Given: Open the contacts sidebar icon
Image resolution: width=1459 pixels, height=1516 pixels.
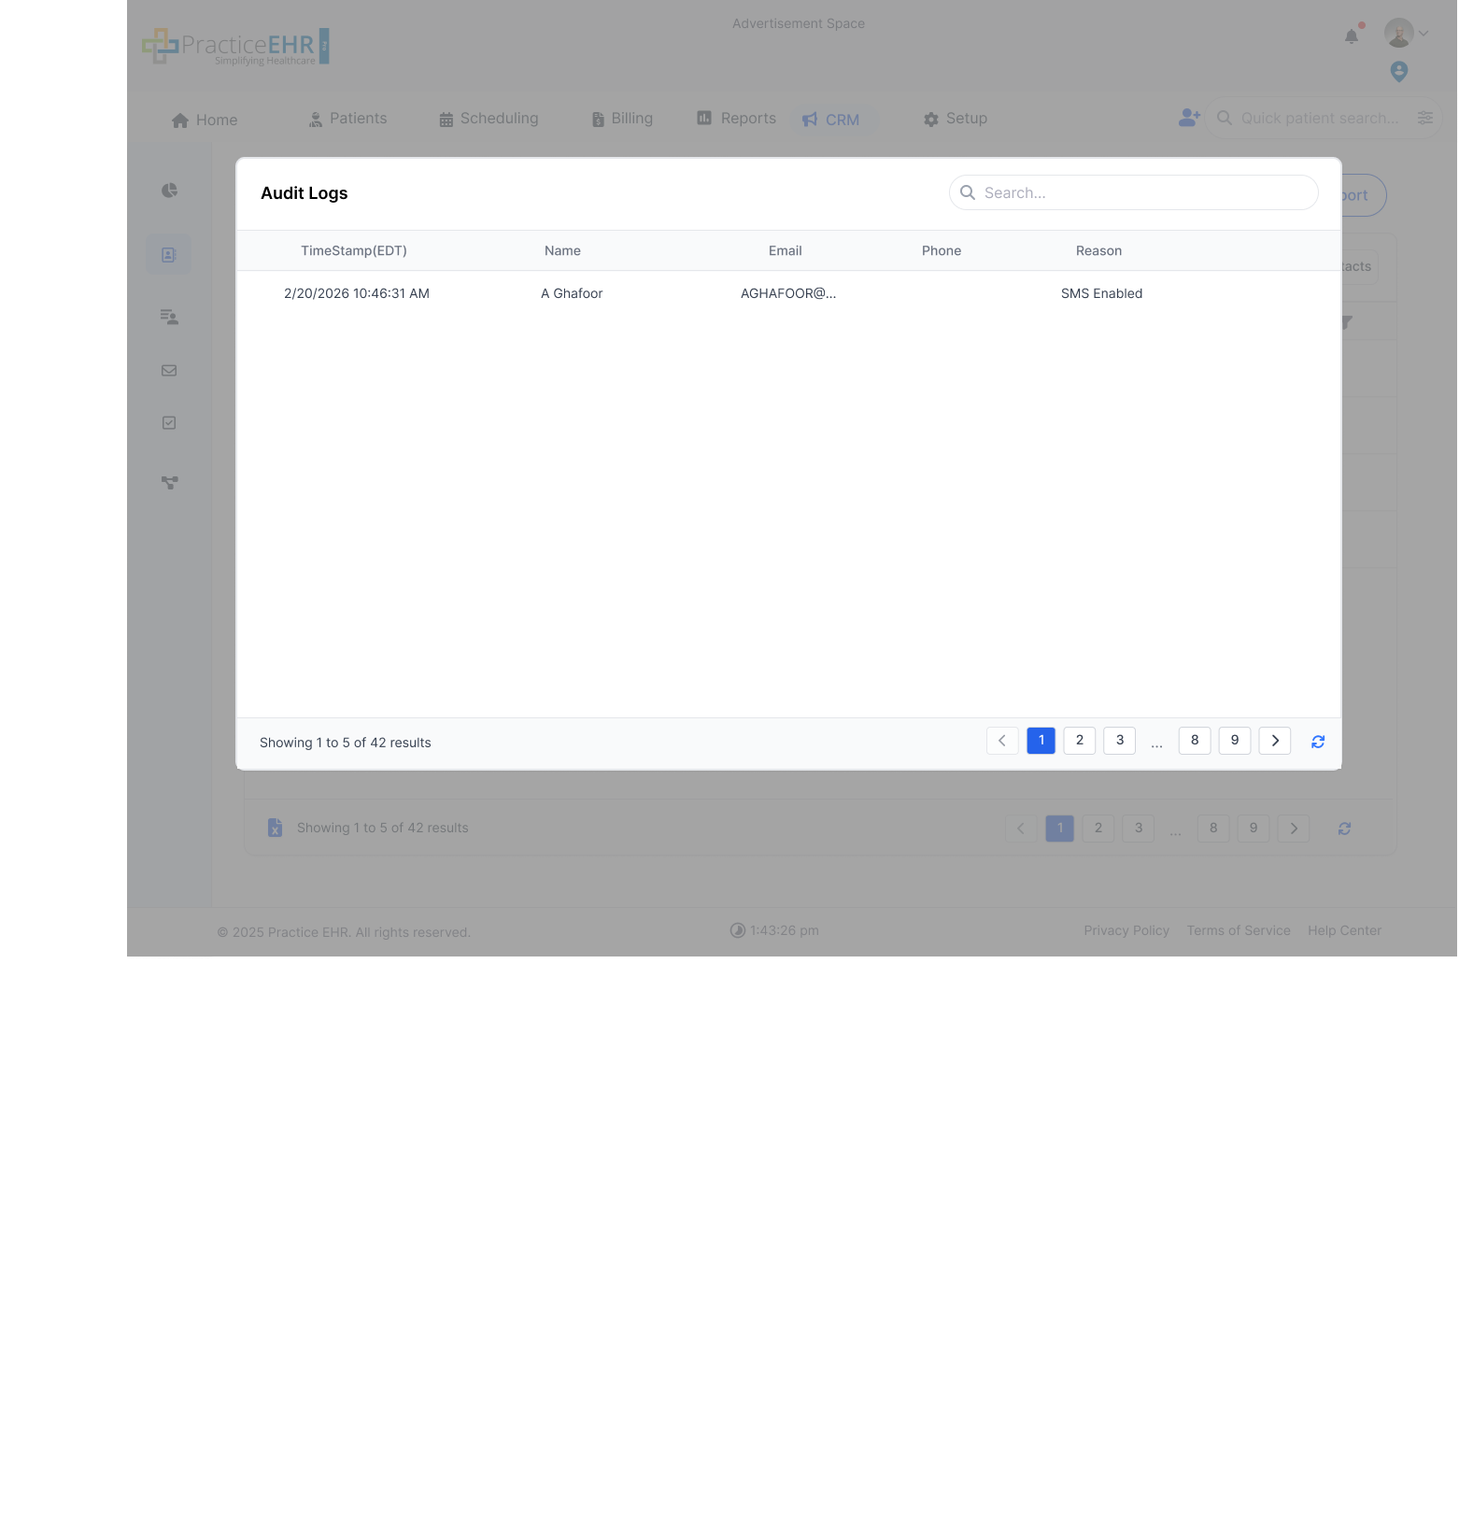Looking at the screenshot, I should coord(168,254).
